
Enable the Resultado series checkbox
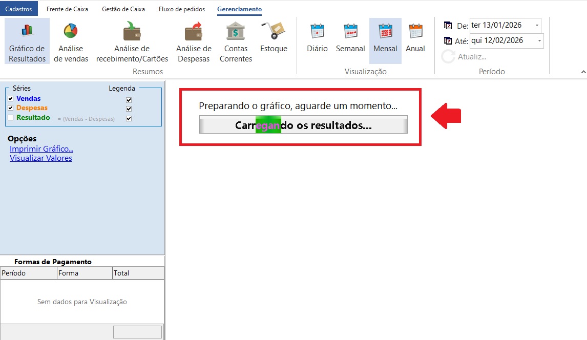11,118
